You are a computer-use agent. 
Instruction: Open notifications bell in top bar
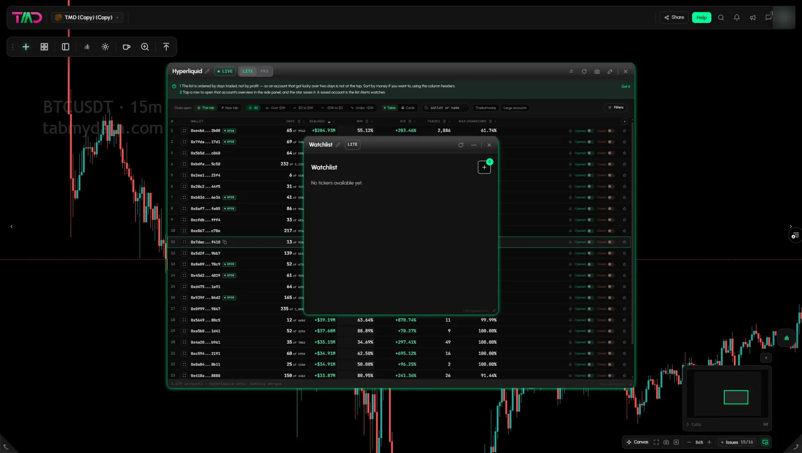tap(737, 18)
